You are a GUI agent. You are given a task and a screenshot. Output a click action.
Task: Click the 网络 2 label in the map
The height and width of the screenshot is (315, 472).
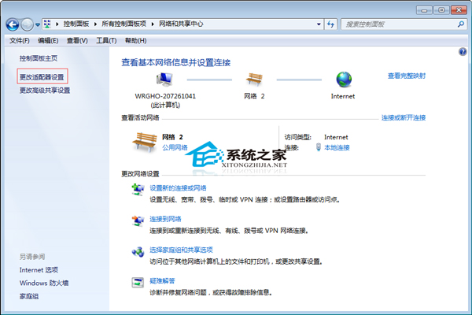coord(254,96)
